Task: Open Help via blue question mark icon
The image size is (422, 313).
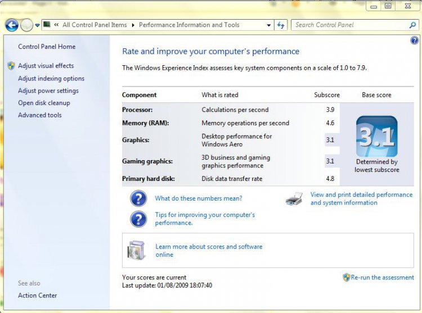Action: point(414,40)
